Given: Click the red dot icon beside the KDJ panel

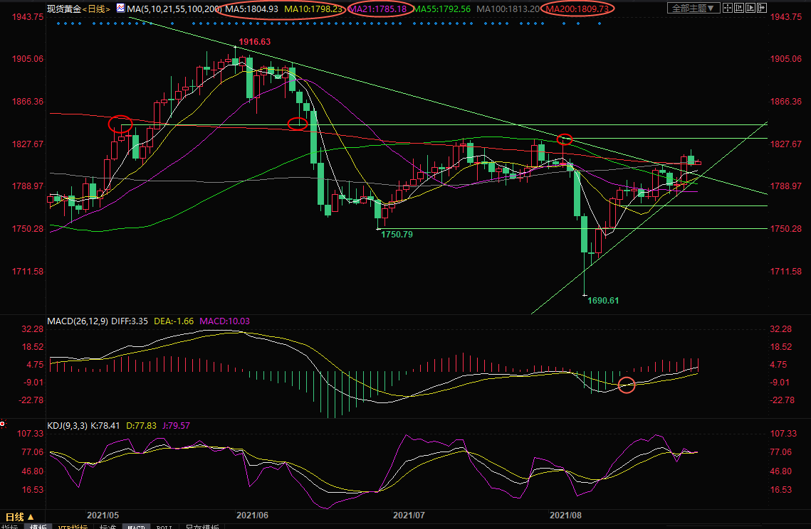Looking at the screenshot, I should pyautogui.click(x=2, y=424).
